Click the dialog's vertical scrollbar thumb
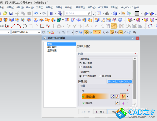This screenshot has width=157, height=121. pos(135,79)
